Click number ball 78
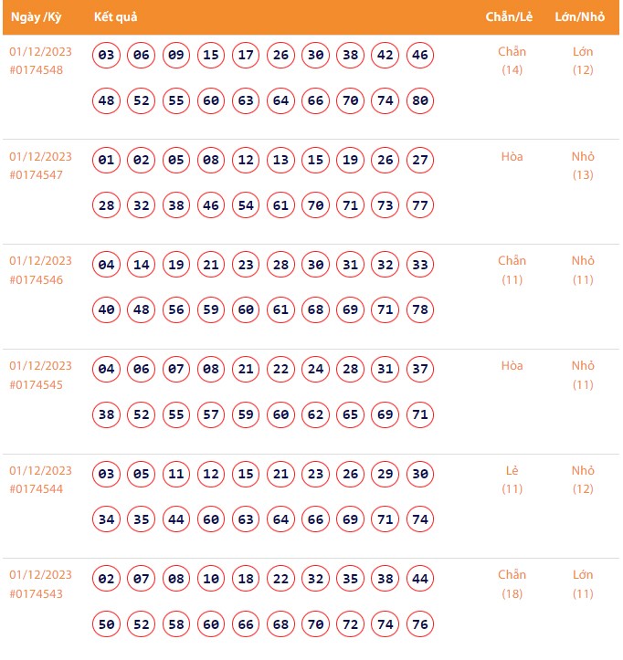This screenshot has width=623, height=660. pyautogui.click(x=420, y=310)
